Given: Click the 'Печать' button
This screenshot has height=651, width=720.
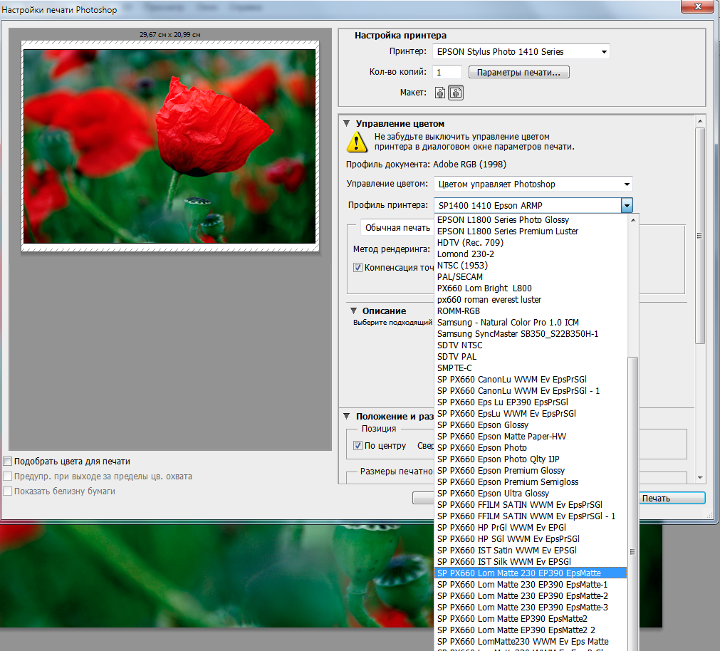Looking at the screenshot, I should (672, 498).
